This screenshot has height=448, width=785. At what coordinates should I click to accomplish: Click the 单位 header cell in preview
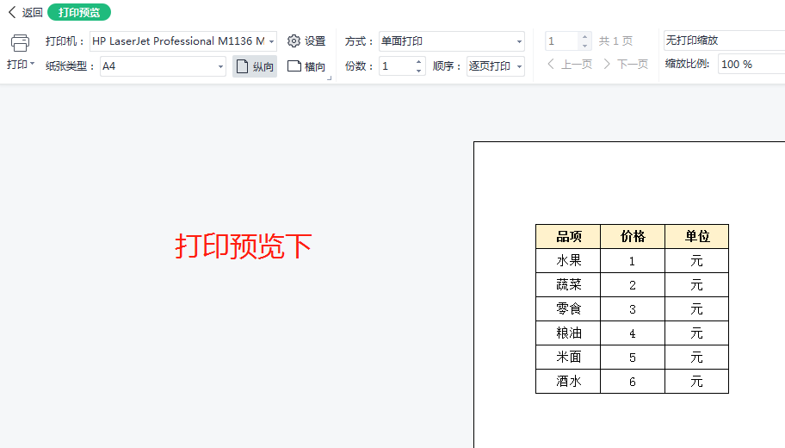pos(697,237)
